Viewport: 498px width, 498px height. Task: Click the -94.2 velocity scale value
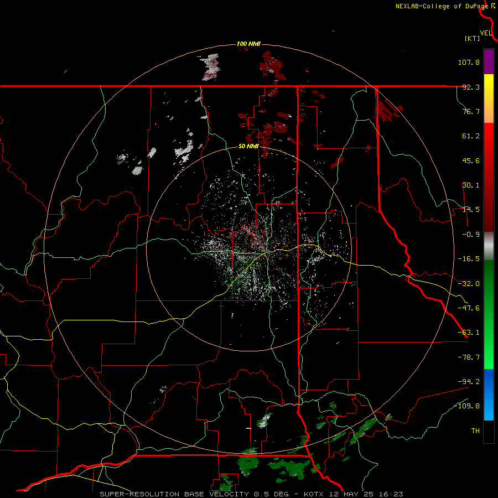469,381
